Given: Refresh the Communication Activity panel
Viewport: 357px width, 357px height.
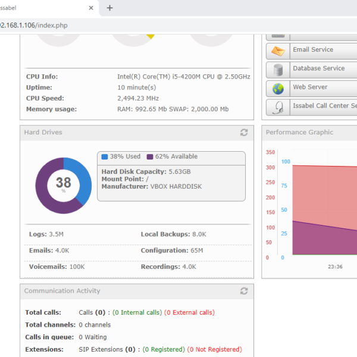Looking at the screenshot, I should (244, 291).
